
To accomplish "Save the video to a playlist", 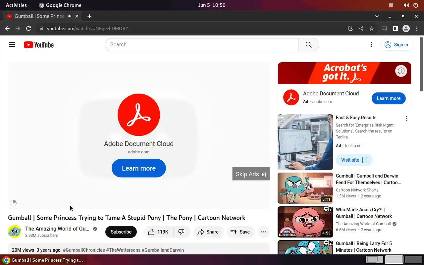I will coord(240,232).
